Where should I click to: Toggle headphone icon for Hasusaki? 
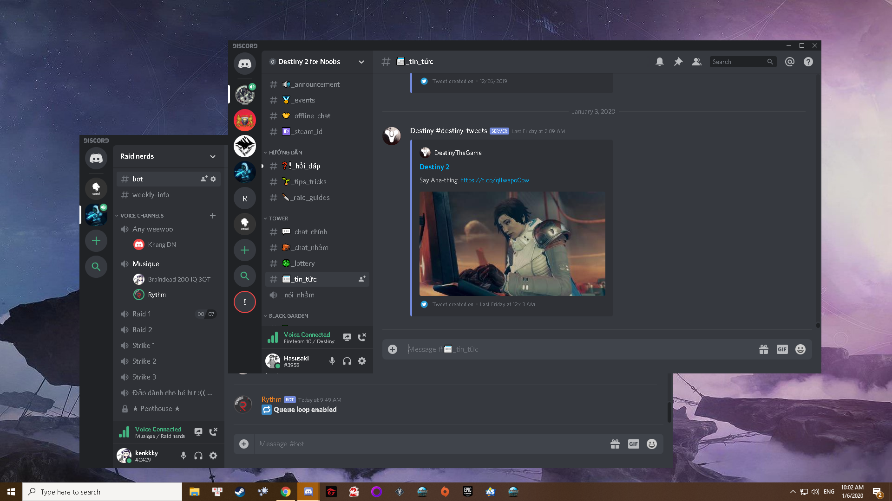pos(347,361)
